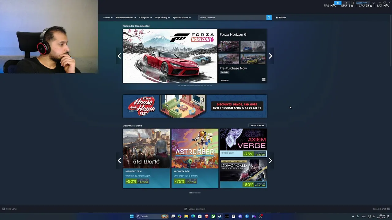Click the Manage Downloads label
The image size is (392, 220).
pos(197,209)
